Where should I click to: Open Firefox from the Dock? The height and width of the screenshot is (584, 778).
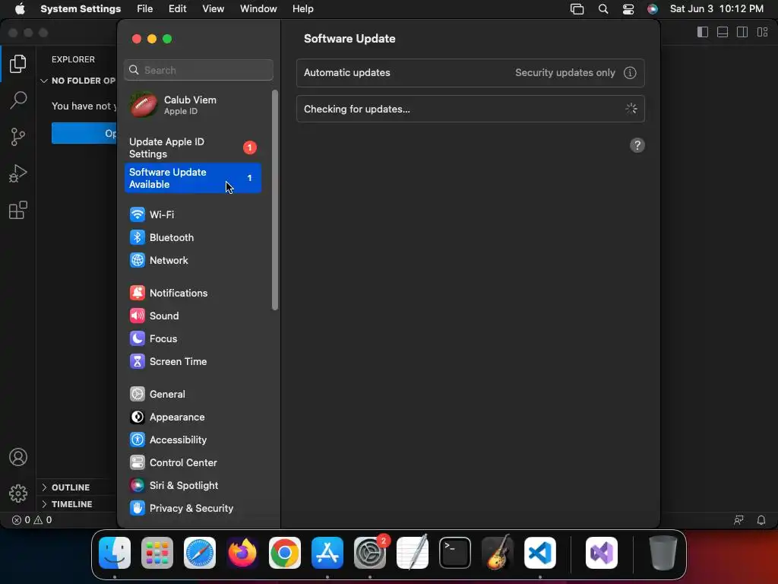(242, 553)
